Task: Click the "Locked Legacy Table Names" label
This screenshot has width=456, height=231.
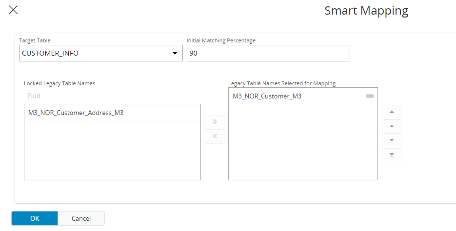Action: [x=59, y=83]
